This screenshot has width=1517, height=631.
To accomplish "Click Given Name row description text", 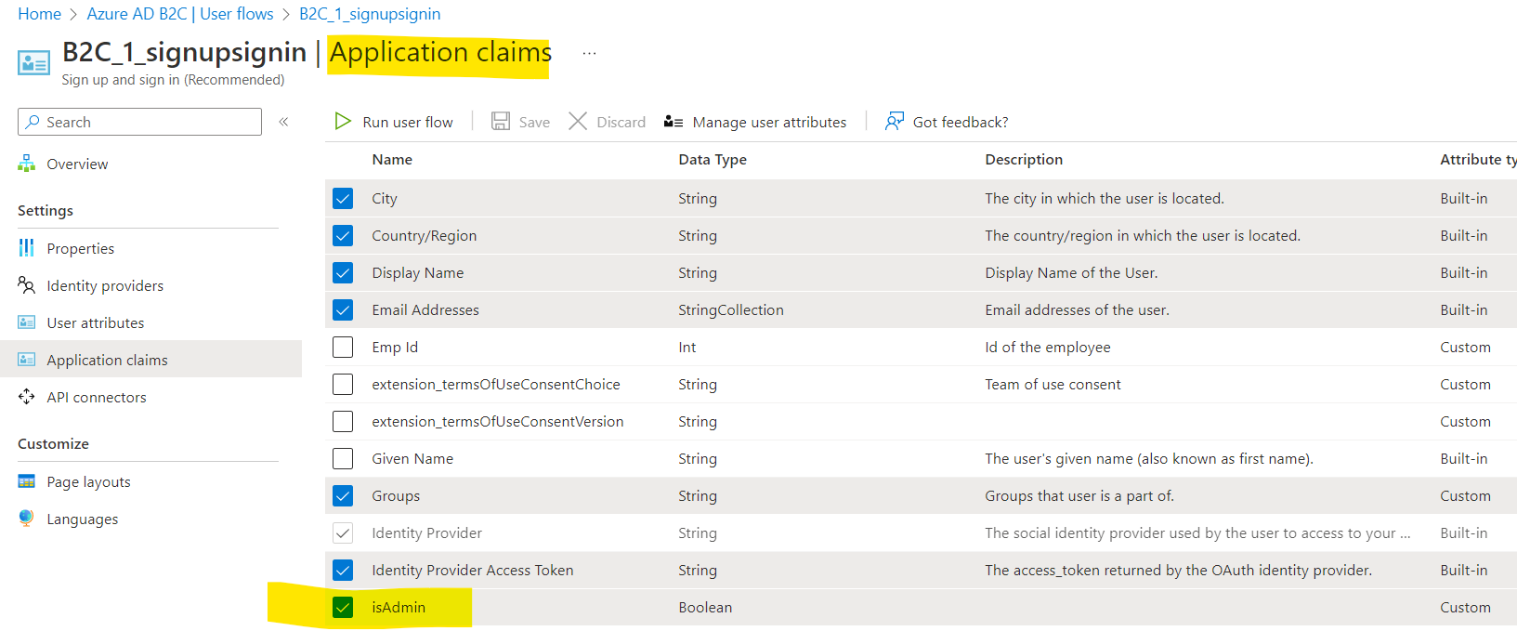I will coord(1149,458).
